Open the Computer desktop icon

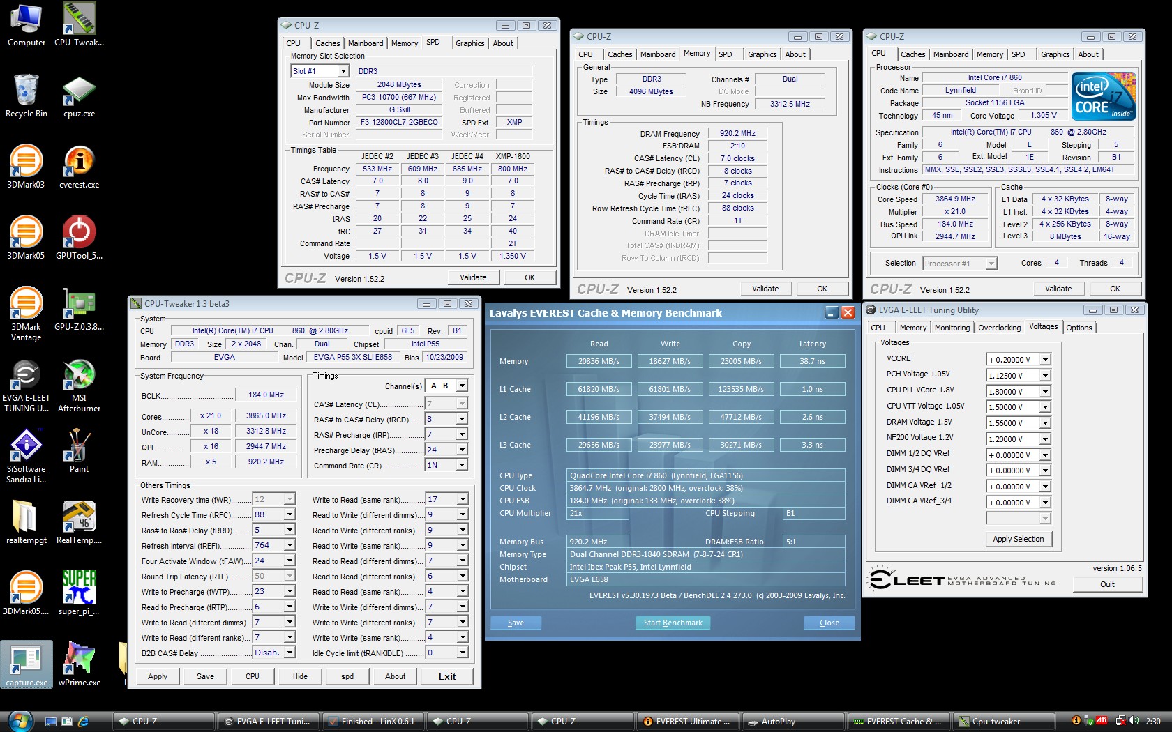(x=27, y=25)
